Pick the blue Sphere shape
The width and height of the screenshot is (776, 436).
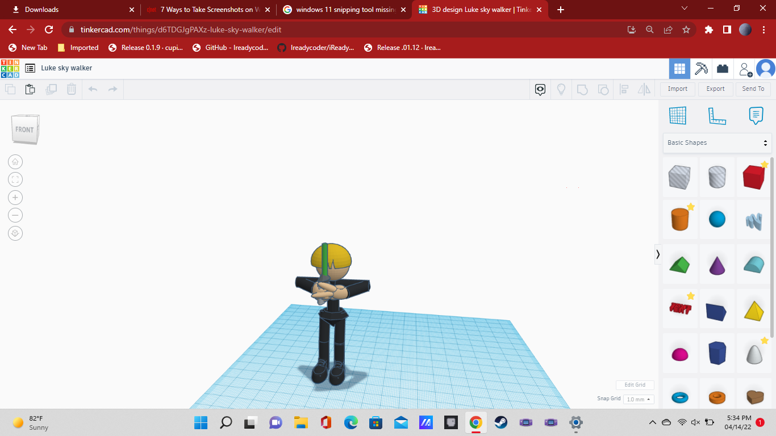[717, 219]
